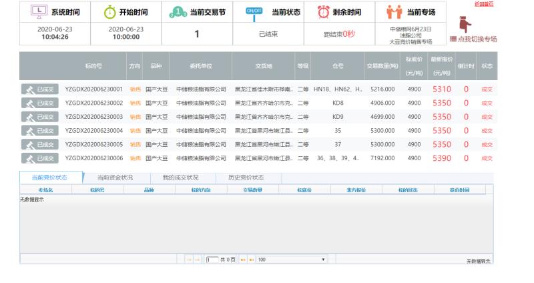Click 已成交 button for YZGDX202006230002
Viewport: 534px width, 283px height.
click(40, 103)
